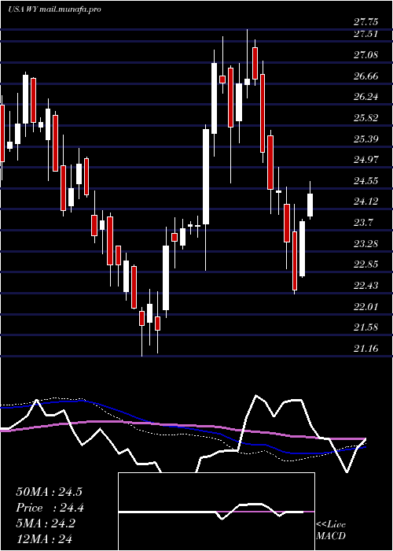Click the '<<Live MACD' label
Screen dimensions: 393x551
click(x=331, y=531)
